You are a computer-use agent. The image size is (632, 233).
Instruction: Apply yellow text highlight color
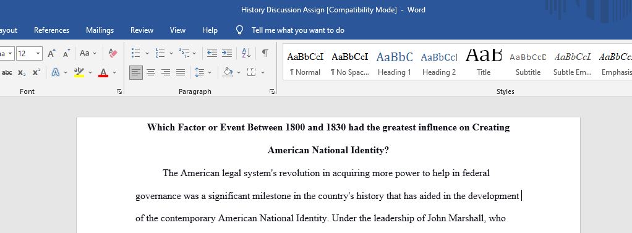point(79,72)
